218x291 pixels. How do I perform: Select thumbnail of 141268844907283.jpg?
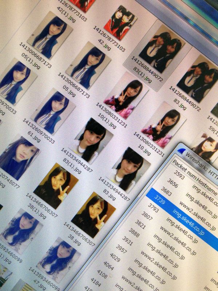pyautogui.click(x=198, y=79)
